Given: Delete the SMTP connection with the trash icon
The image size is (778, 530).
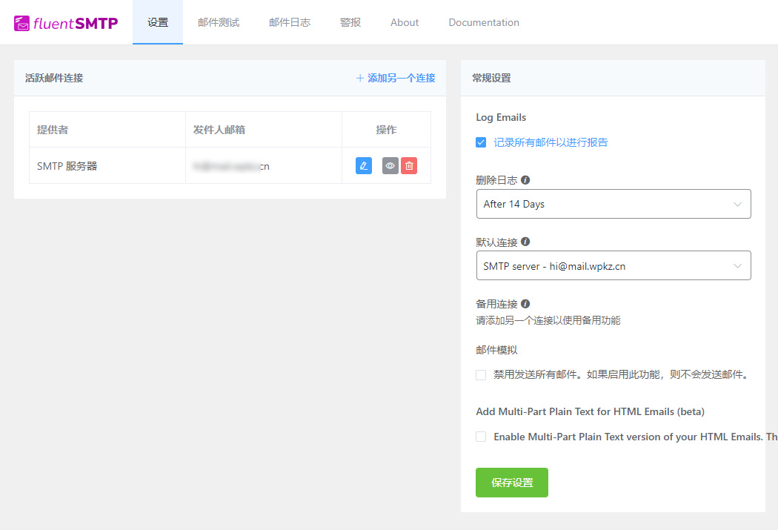Looking at the screenshot, I should click(x=408, y=165).
